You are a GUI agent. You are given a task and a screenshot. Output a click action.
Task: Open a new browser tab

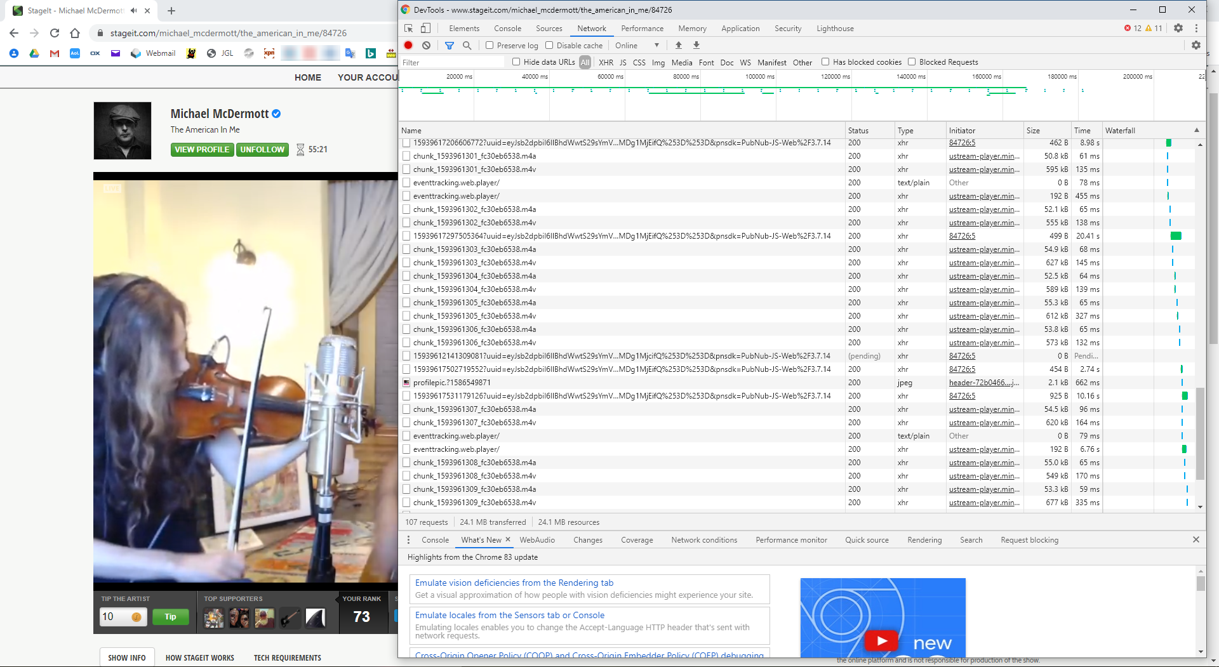coord(171,11)
